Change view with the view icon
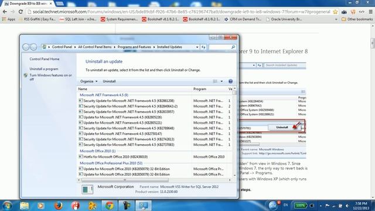The width and height of the screenshot is (375, 211). point(215,81)
